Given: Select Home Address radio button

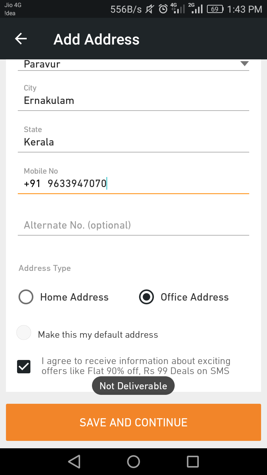Looking at the screenshot, I should [26, 297].
